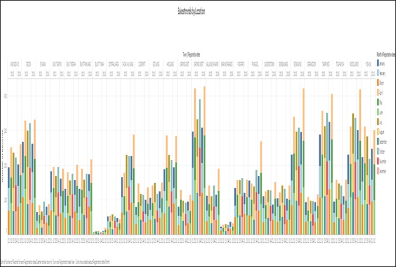
Task: Select the 'April' legend label text
Action: pyautogui.click(x=381, y=93)
